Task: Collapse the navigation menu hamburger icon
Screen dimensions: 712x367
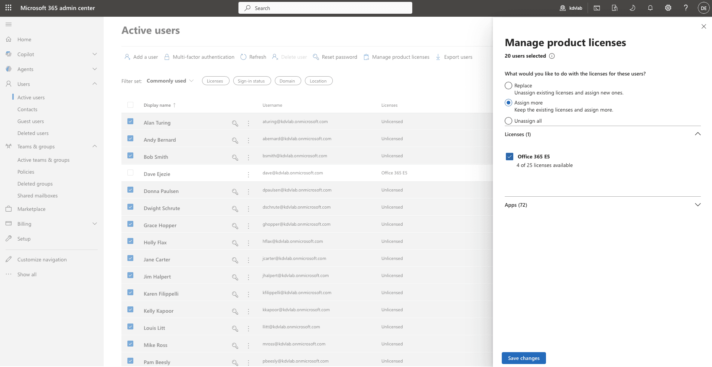Action: (9, 25)
